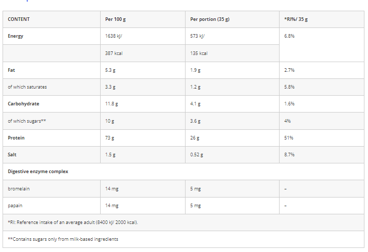Click the Protein row label
This screenshot has height=252, width=368.
click(x=16, y=138)
